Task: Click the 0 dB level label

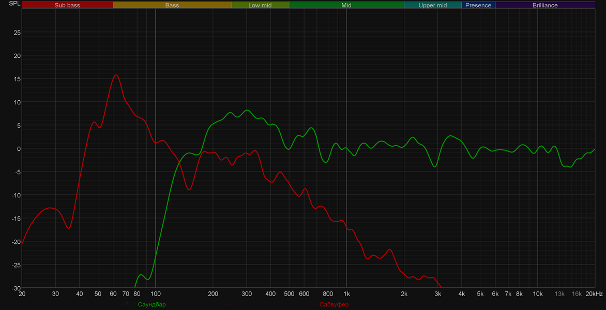Action: click(x=19, y=149)
